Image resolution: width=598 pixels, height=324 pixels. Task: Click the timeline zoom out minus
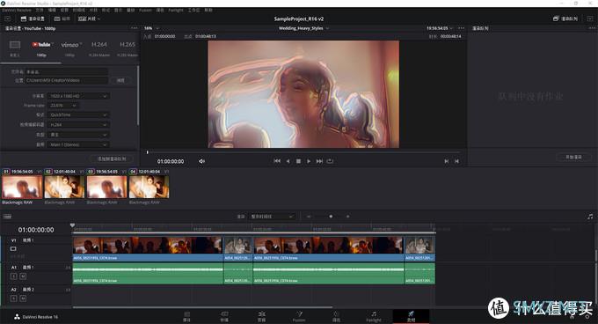tap(309, 217)
